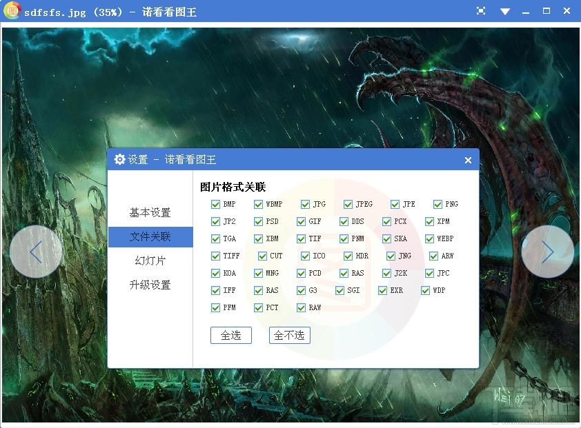This screenshot has height=428, width=581.
Task: Go to the 升级设置 settings page
Action: click(150, 285)
